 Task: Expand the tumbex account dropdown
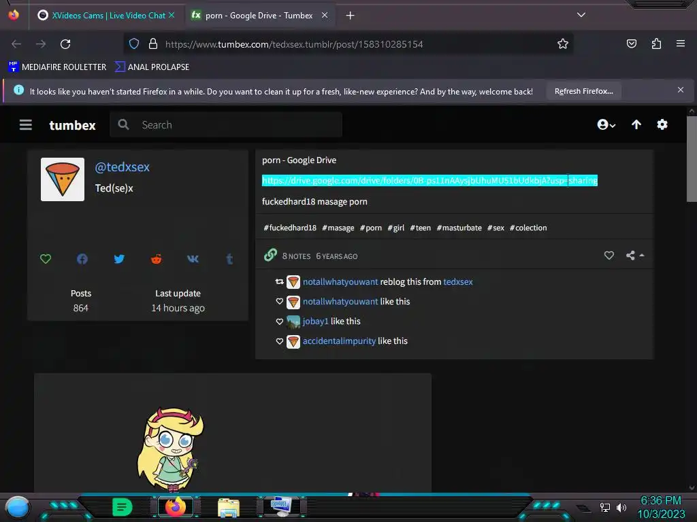[x=606, y=125]
